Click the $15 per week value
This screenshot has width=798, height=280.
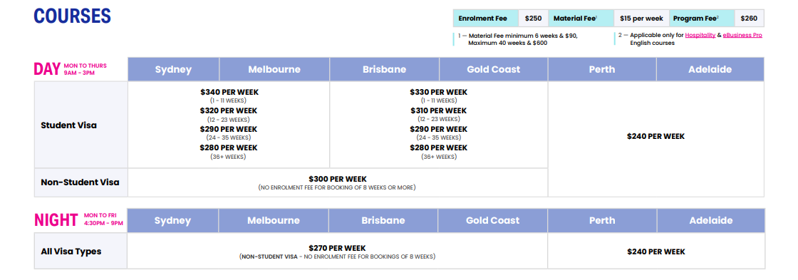(x=641, y=19)
